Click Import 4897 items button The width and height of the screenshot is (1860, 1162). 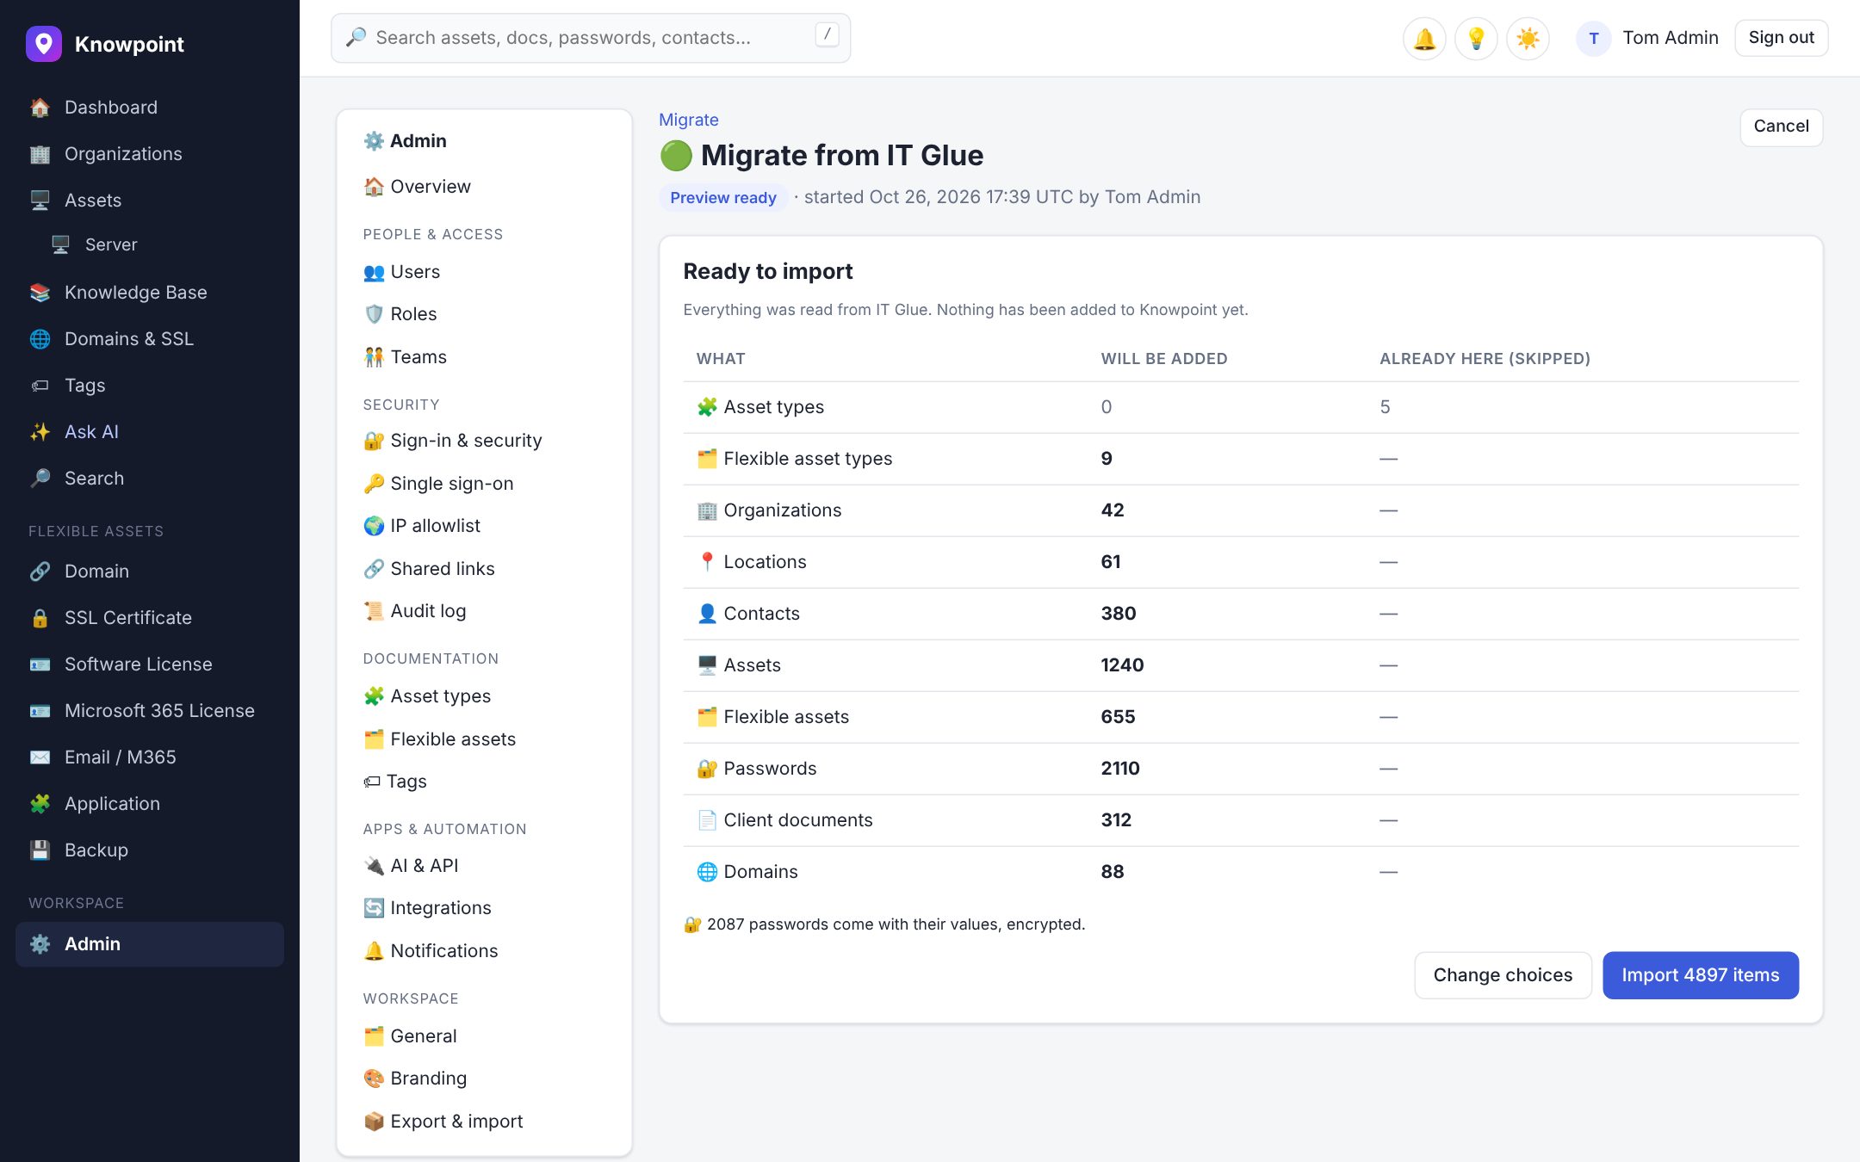[1700, 975]
